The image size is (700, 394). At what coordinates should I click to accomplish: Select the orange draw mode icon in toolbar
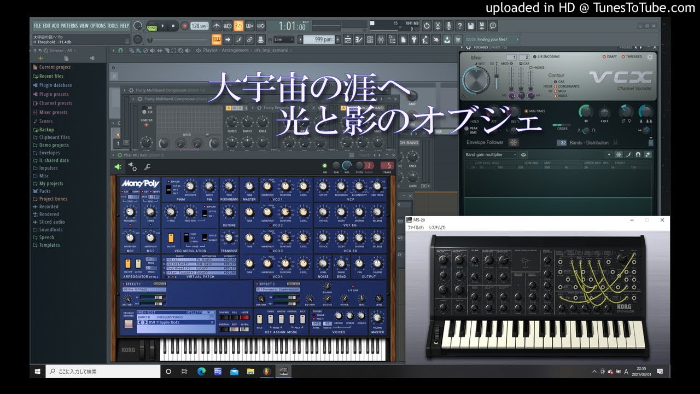217,39
